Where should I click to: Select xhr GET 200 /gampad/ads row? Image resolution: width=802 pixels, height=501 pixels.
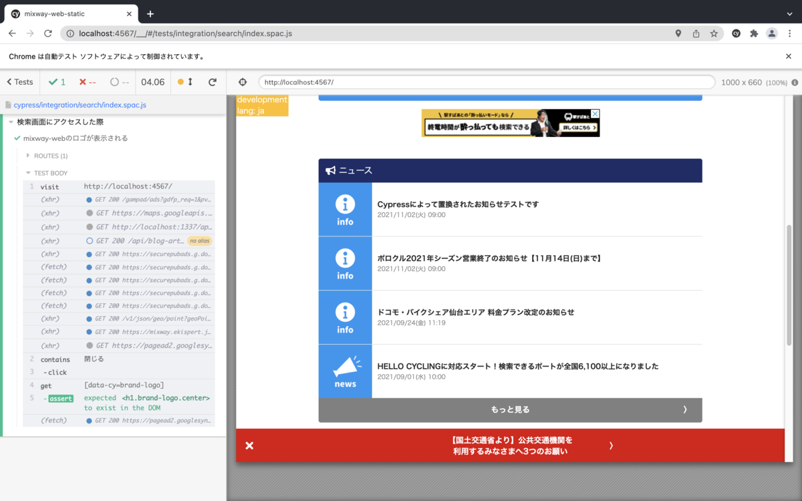point(119,200)
